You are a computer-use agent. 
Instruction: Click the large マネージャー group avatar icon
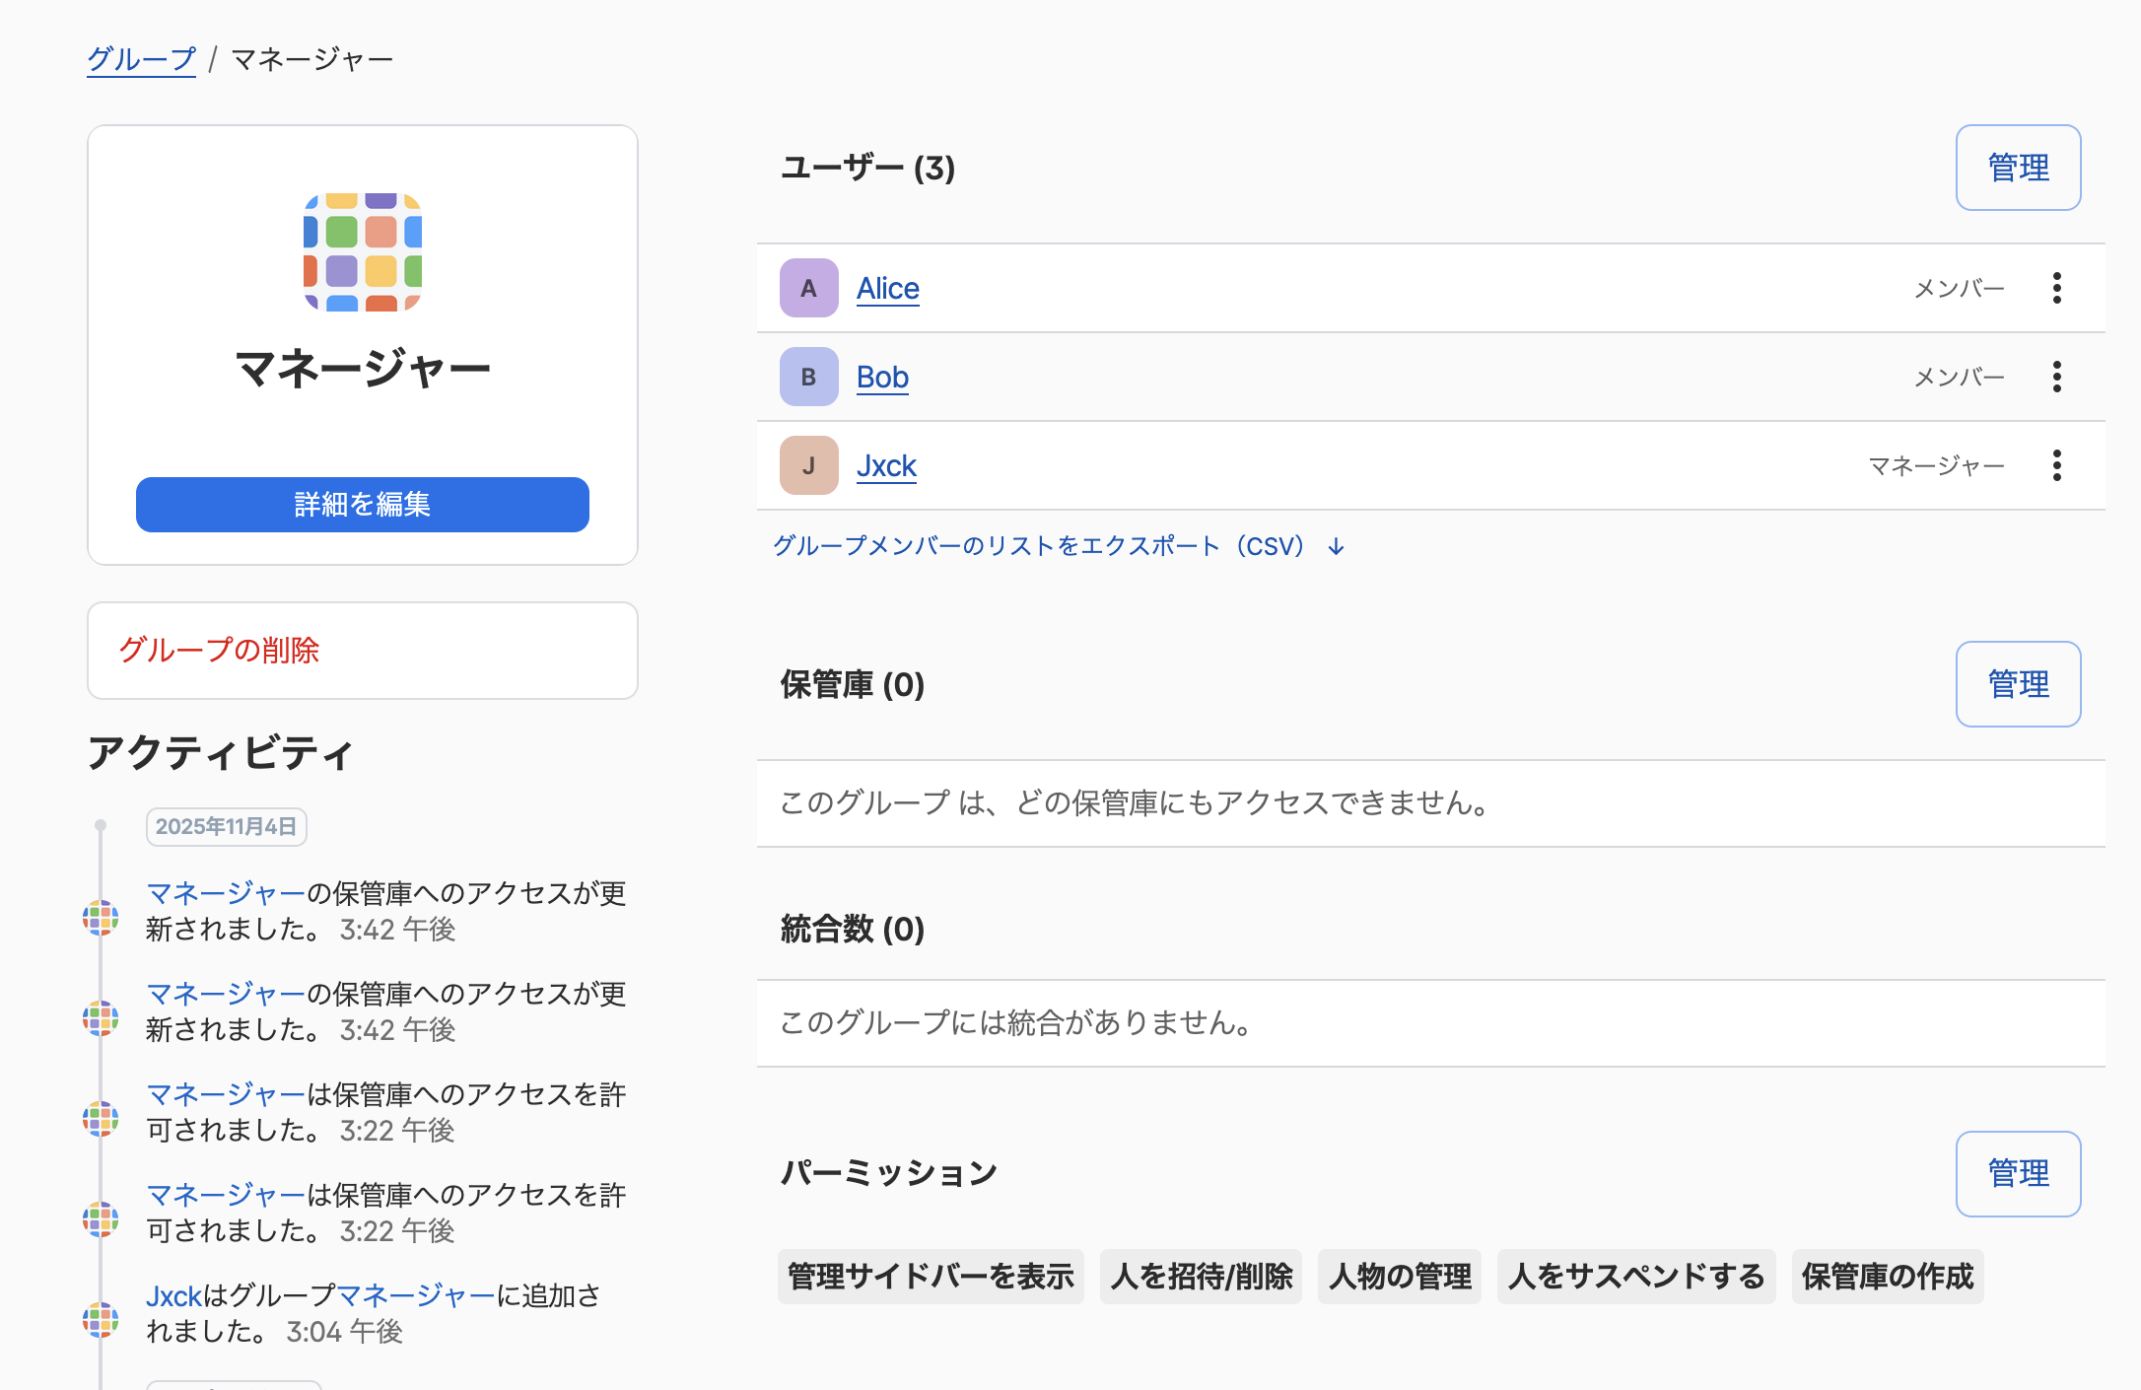362,252
